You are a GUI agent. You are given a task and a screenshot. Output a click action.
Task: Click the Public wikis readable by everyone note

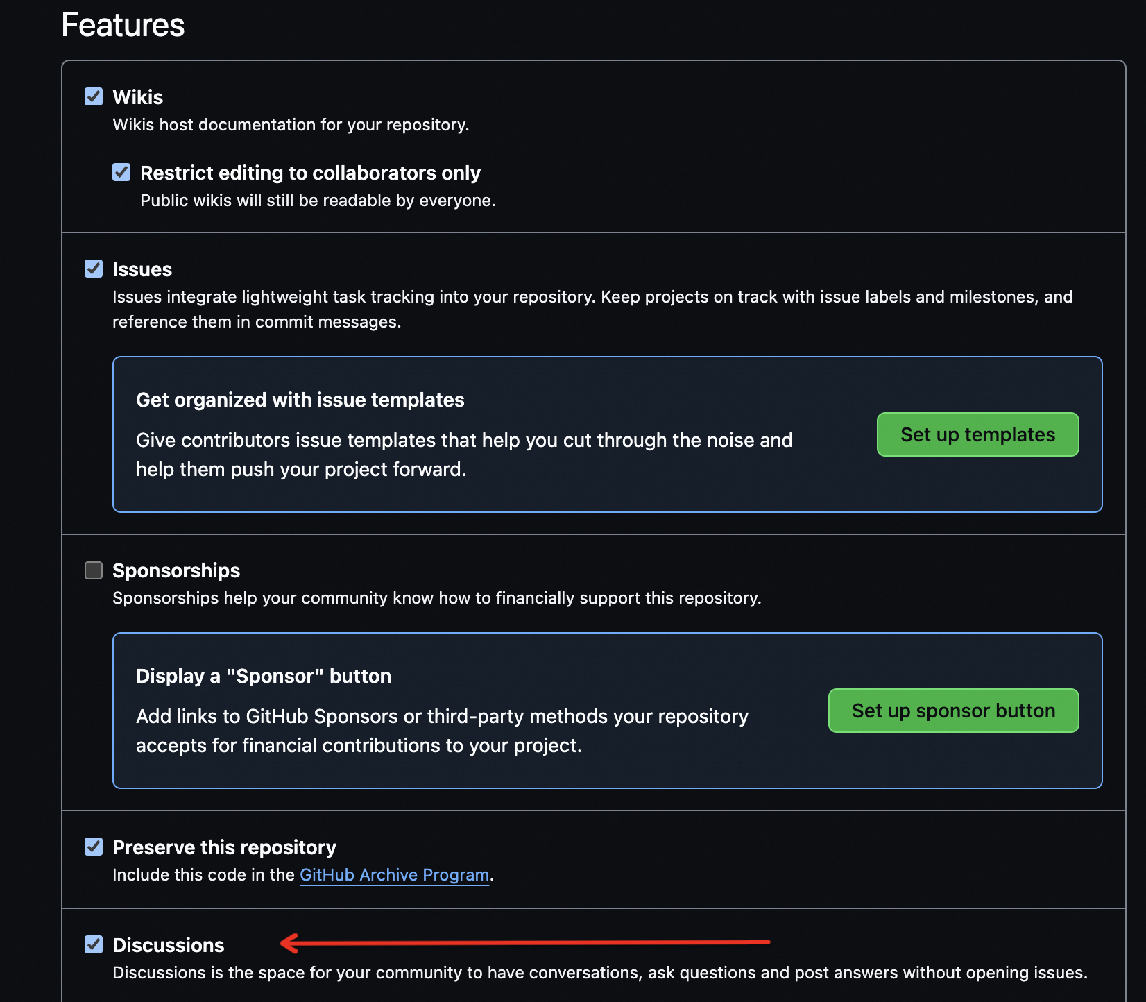[318, 201]
